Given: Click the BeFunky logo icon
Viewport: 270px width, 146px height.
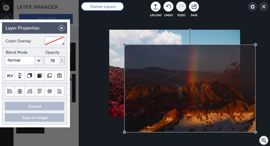Looking at the screenshot, I should (x=6, y=7).
